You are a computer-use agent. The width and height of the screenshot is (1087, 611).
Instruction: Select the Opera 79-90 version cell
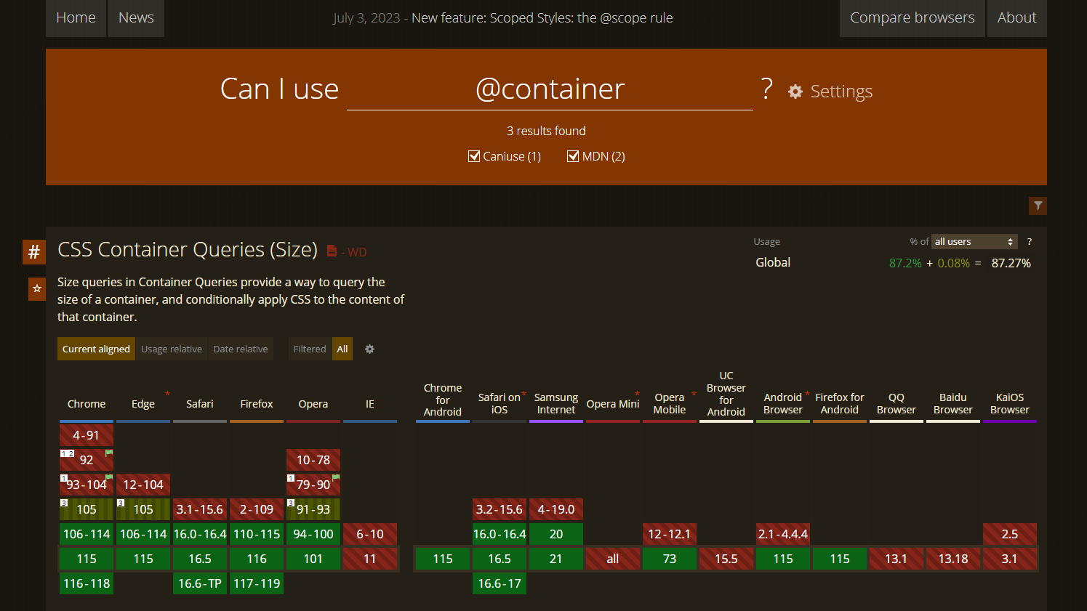point(313,485)
